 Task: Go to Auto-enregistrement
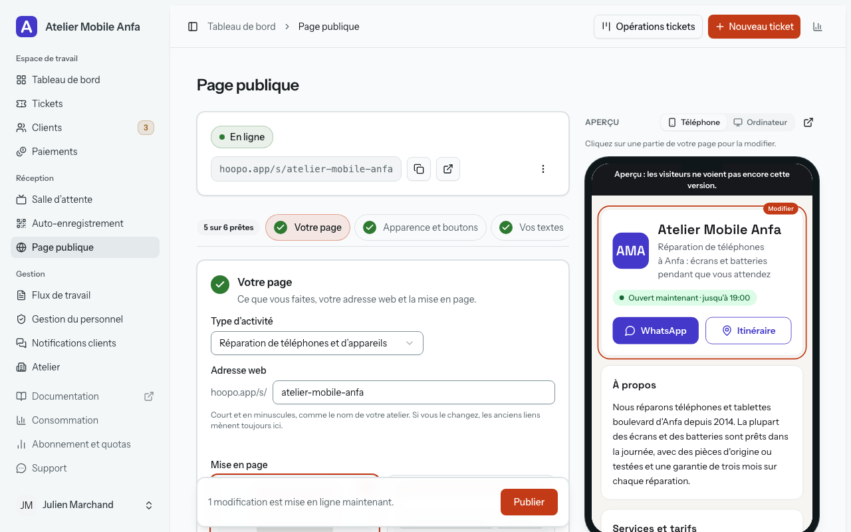tap(85, 223)
